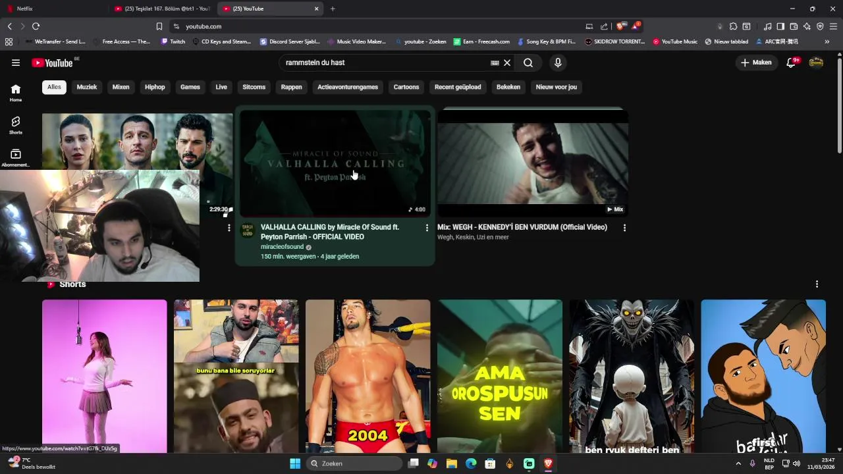Open YouTube Music bookmark
Viewport: 843px width, 474px height.
(675, 41)
